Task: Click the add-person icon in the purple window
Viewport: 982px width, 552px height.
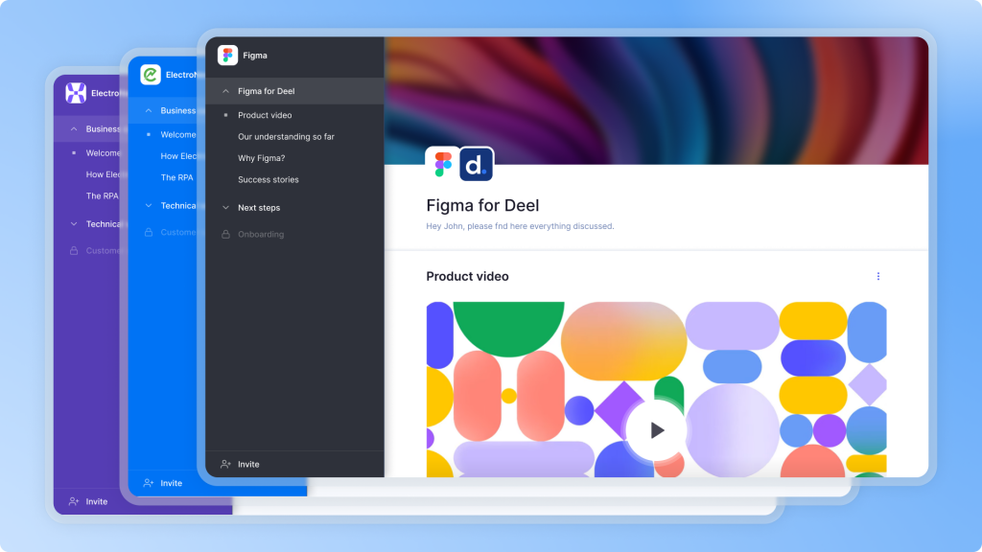Action: (74, 501)
